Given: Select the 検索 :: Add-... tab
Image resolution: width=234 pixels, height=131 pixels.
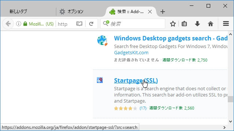Looking at the screenshot, I should pyautogui.click(x=131, y=12).
